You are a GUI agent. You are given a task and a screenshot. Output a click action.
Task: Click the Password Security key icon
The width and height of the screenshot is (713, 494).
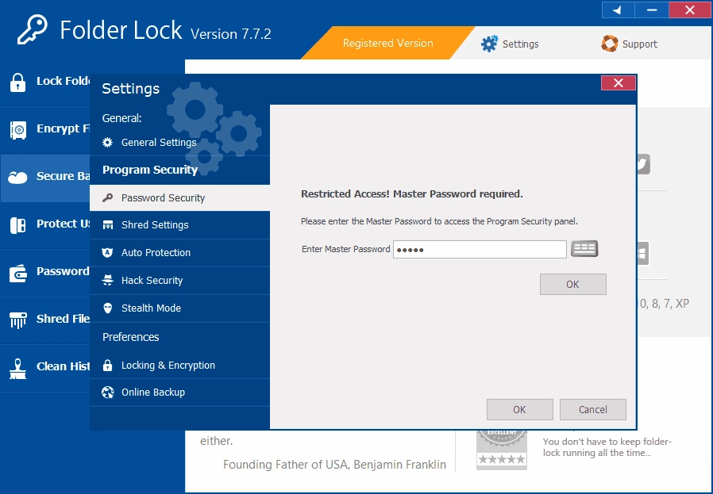(x=108, y=197)
